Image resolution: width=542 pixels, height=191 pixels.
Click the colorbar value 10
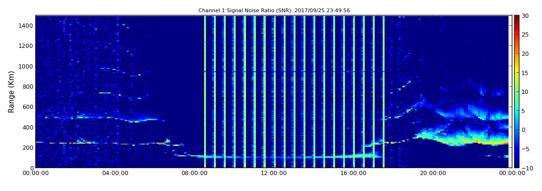click(x=525, y=92)
